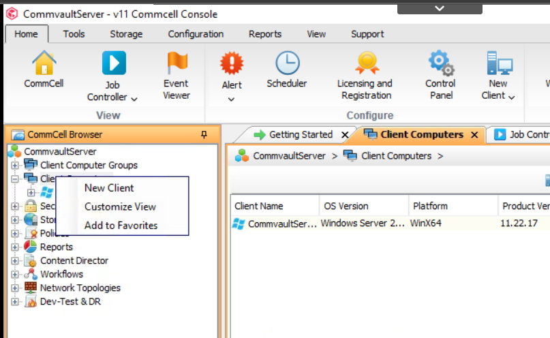
Task: Click the 11.22.17 product version cell
Action: (x=519, y=224)
